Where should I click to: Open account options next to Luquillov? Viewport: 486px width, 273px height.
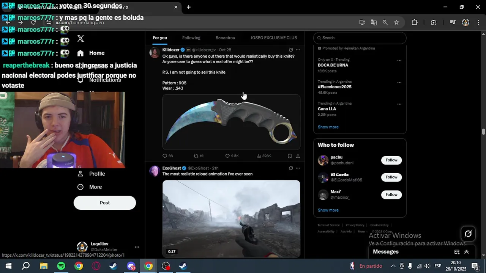[137, 247]
